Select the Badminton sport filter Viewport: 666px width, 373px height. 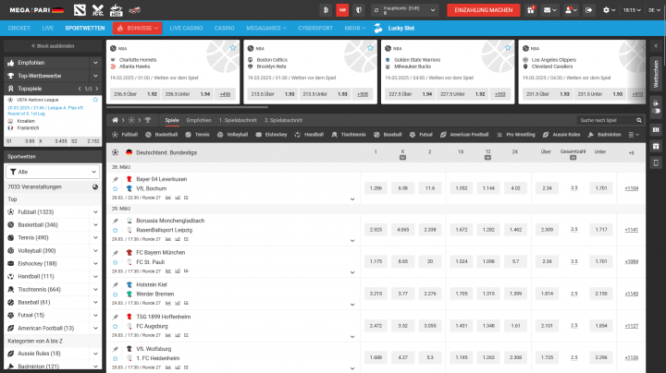coord(604,135)
